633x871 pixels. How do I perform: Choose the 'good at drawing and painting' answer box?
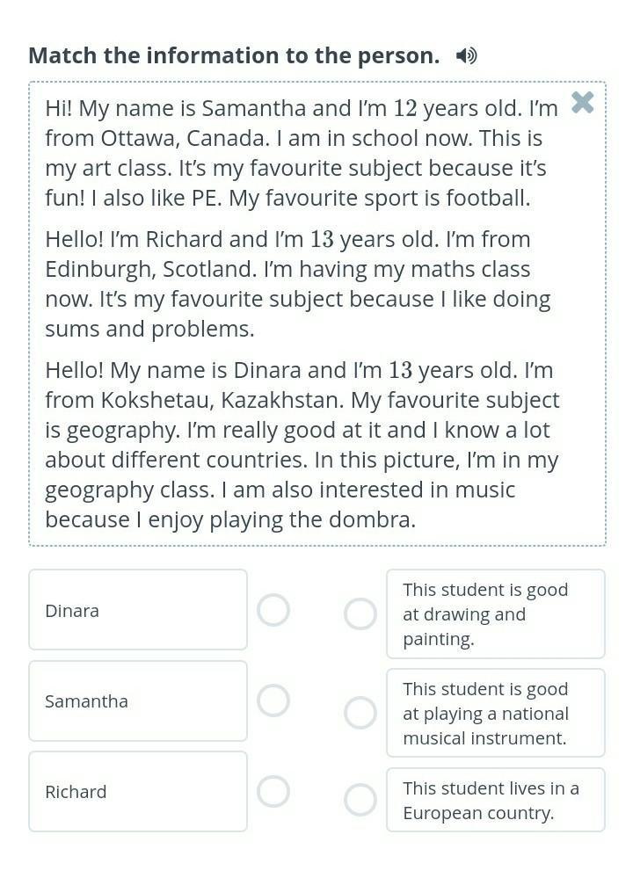click(495, 613)
